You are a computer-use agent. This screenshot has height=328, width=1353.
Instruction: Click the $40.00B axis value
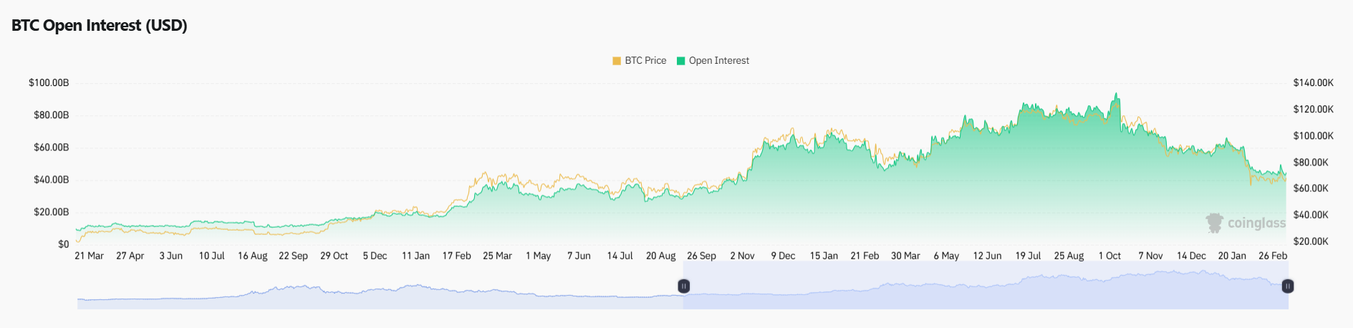click(52, 180)
